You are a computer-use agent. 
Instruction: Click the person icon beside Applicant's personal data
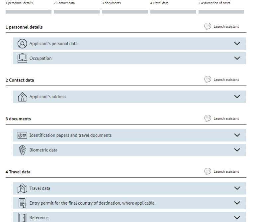22,44
